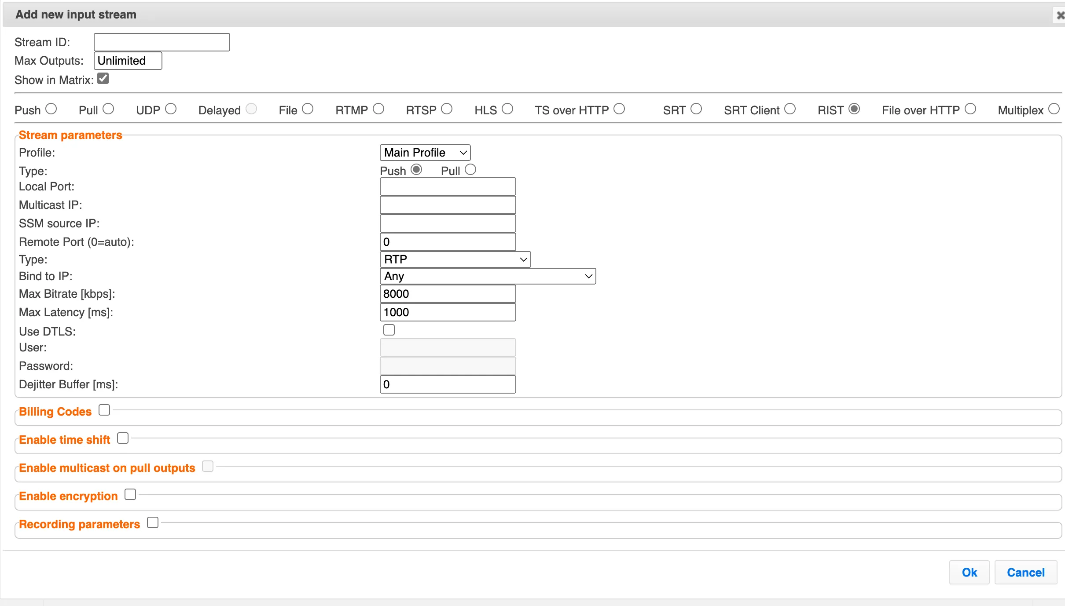Image resolution: width=1065 pixels, height=606 pixels.
Task: Confirm with the Ok button
Action: click(970, 572)
